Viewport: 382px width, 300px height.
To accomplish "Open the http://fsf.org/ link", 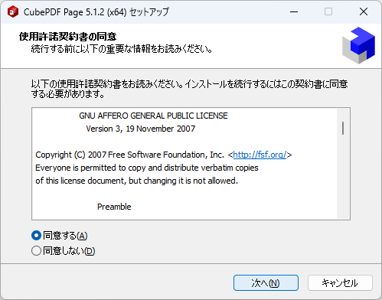I will coord(260,155).
